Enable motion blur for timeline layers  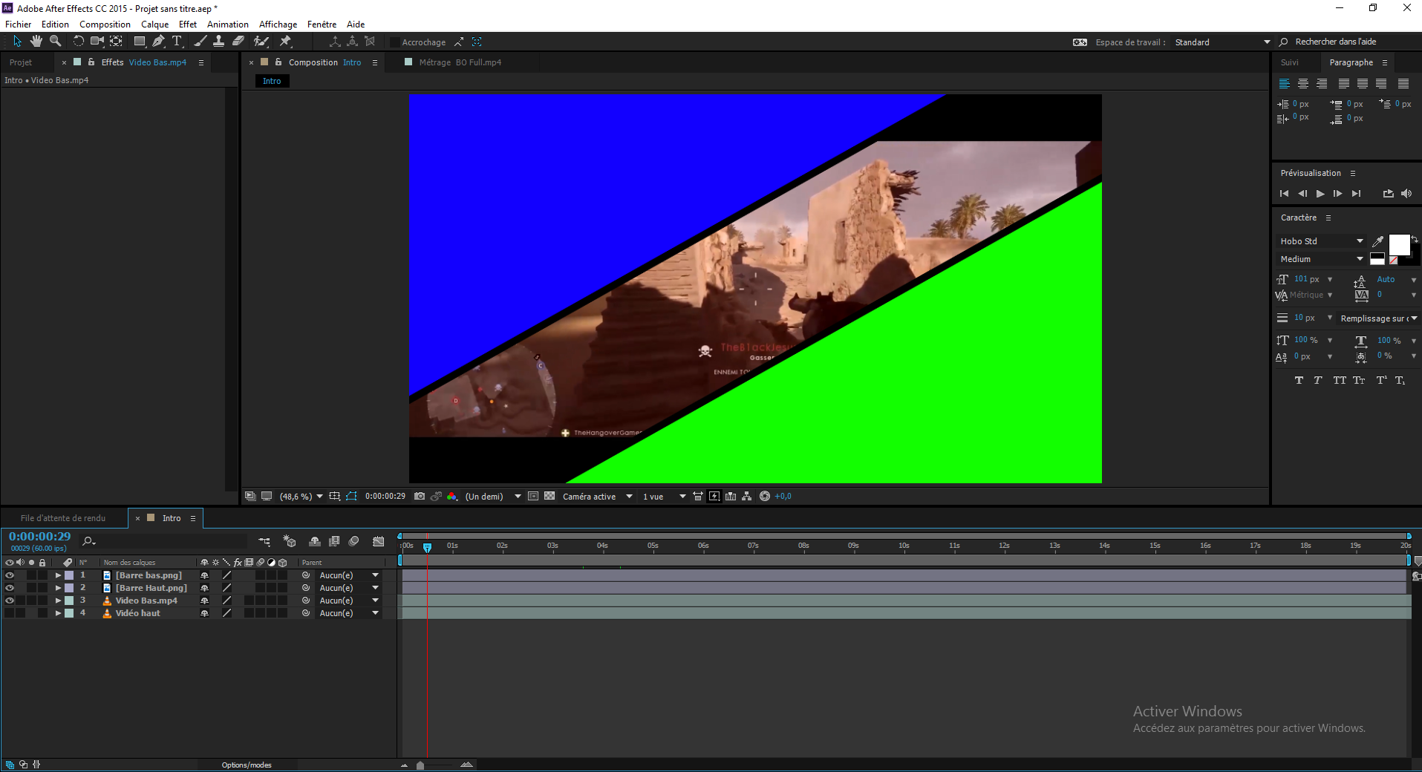(354, 542)
